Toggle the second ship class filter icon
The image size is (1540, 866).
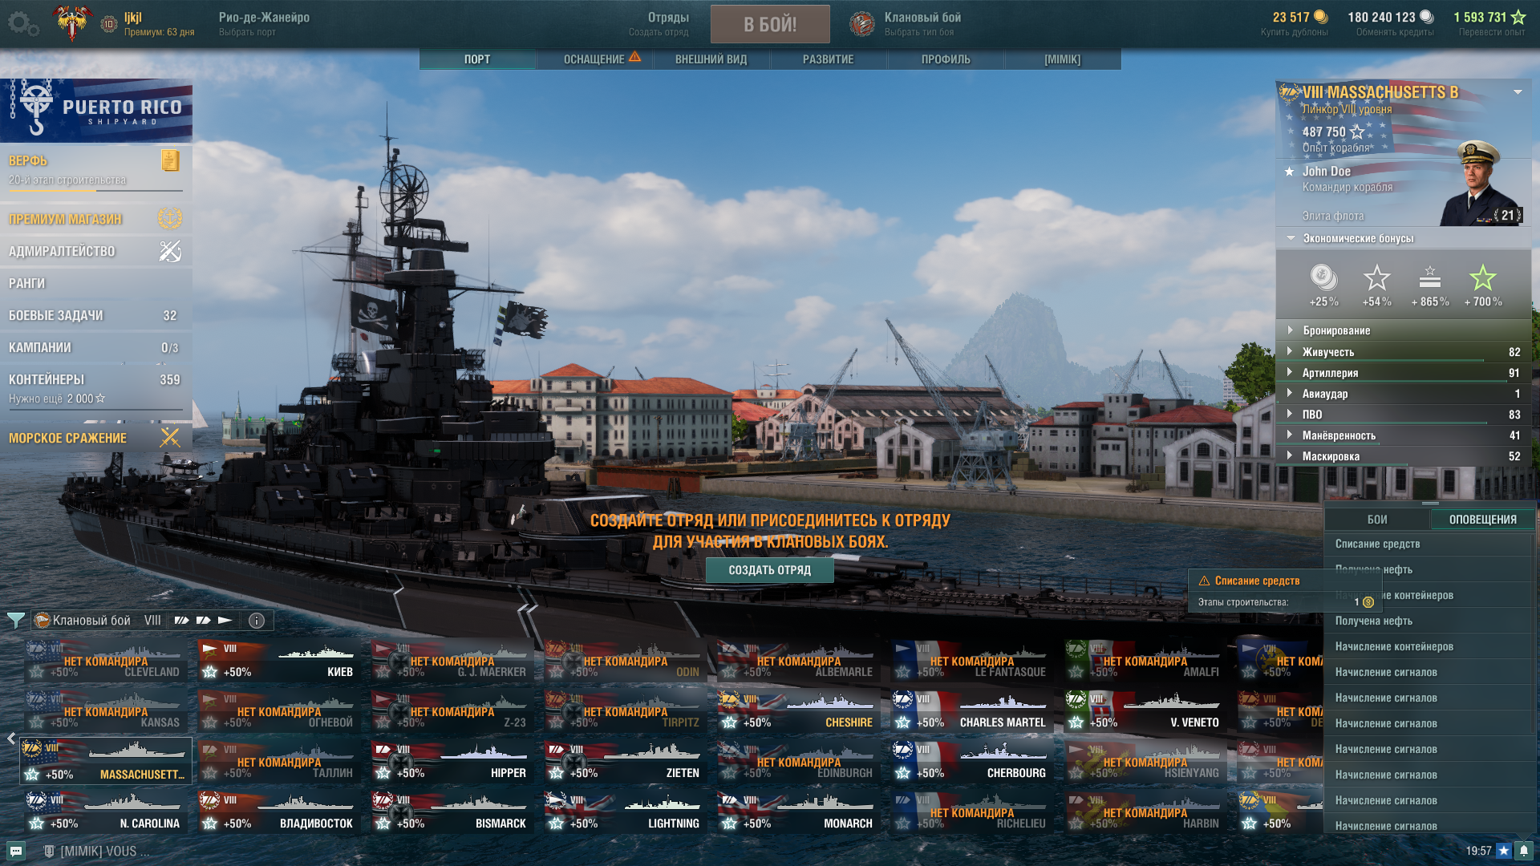204,620
